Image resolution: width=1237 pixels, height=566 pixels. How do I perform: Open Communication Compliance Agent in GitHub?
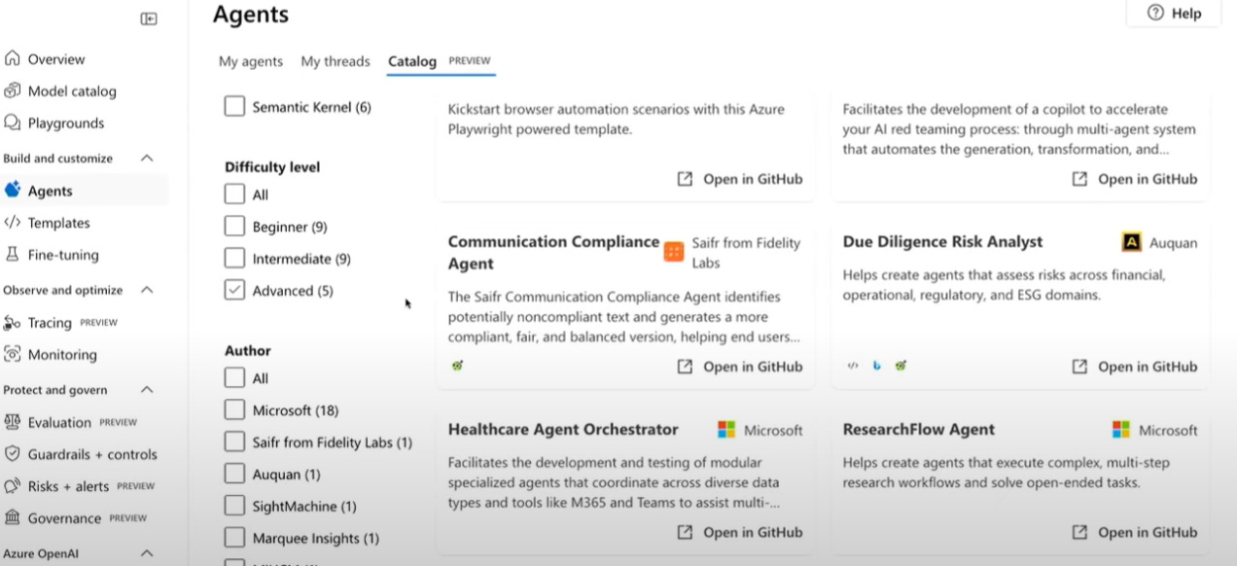(x=740, y=367)
